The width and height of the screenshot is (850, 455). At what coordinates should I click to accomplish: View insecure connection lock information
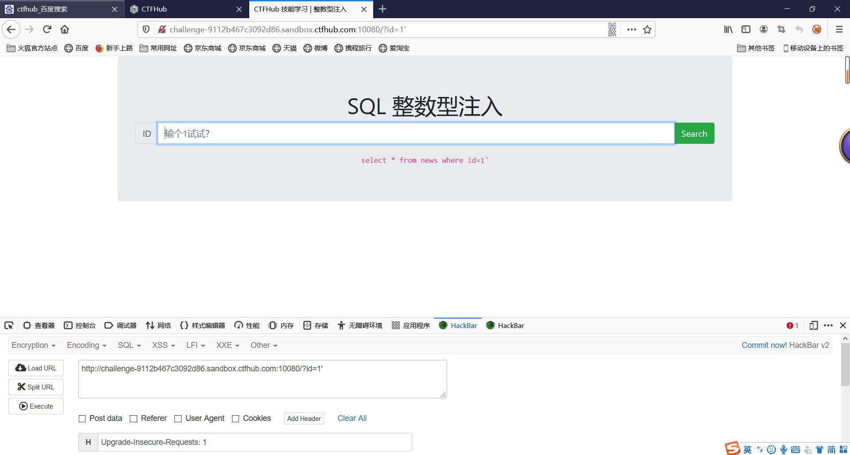coord(162,30)
